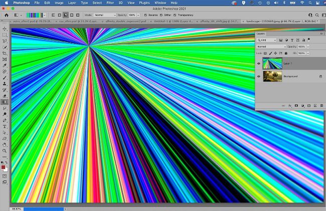The height and width of the screenshot is (211, 326).
Task: Select the Frame tool
Action: coord(5,59)
